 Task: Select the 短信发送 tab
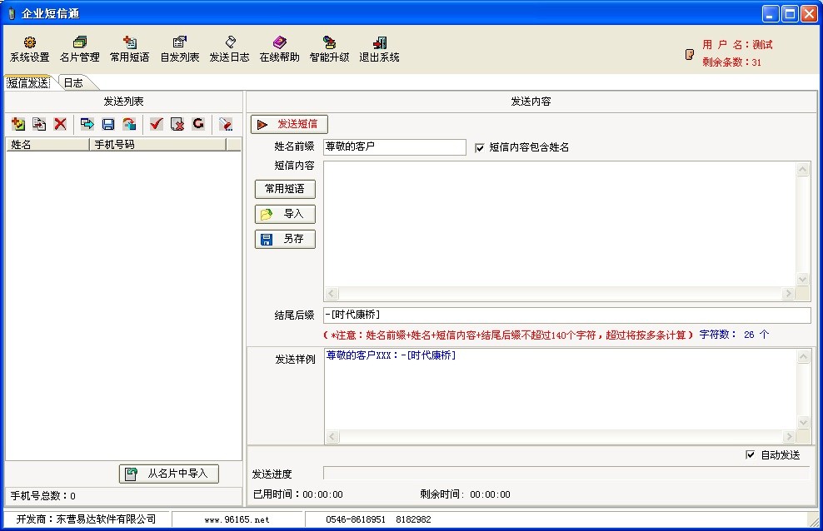tap(27, 83)
